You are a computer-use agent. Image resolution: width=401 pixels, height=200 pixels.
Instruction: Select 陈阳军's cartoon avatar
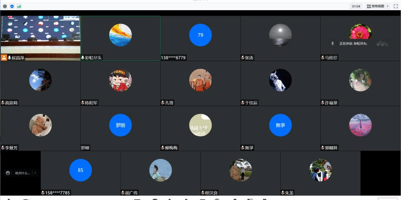(x=120, y=80)
